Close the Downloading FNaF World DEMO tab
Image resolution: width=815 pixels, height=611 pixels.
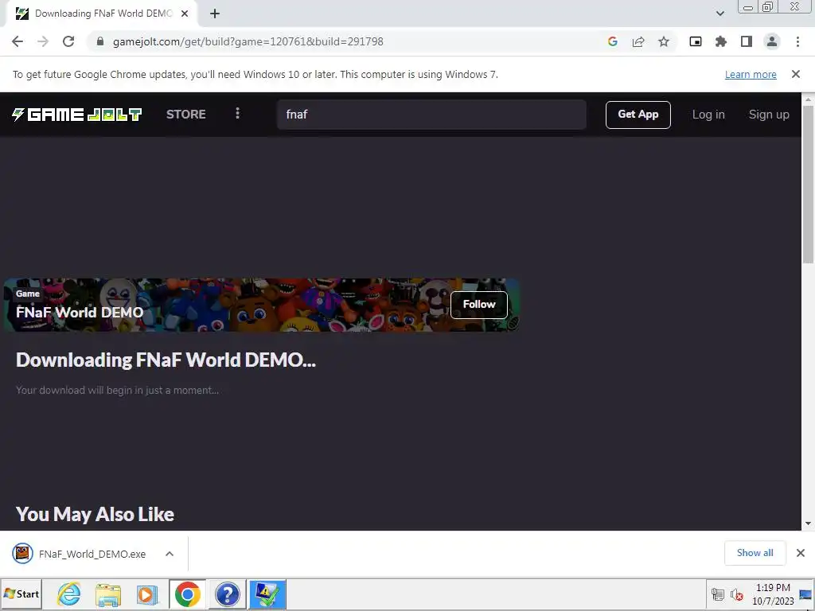click(x=185, y=14)
